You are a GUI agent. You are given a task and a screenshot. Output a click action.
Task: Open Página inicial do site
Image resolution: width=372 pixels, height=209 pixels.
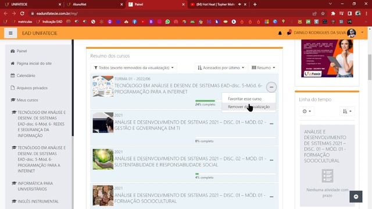coord(34,63)
